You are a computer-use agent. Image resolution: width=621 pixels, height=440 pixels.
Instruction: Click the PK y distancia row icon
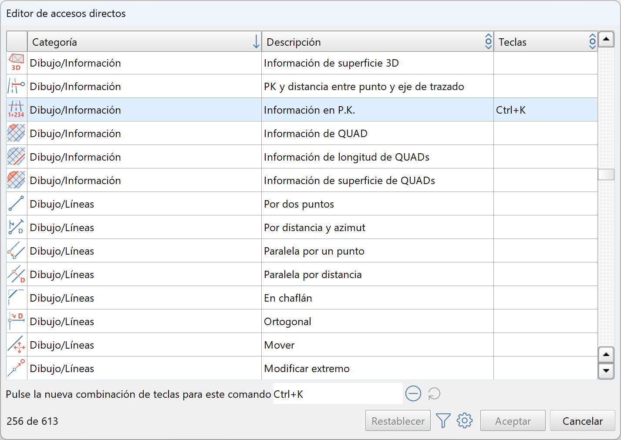point(16,86)
